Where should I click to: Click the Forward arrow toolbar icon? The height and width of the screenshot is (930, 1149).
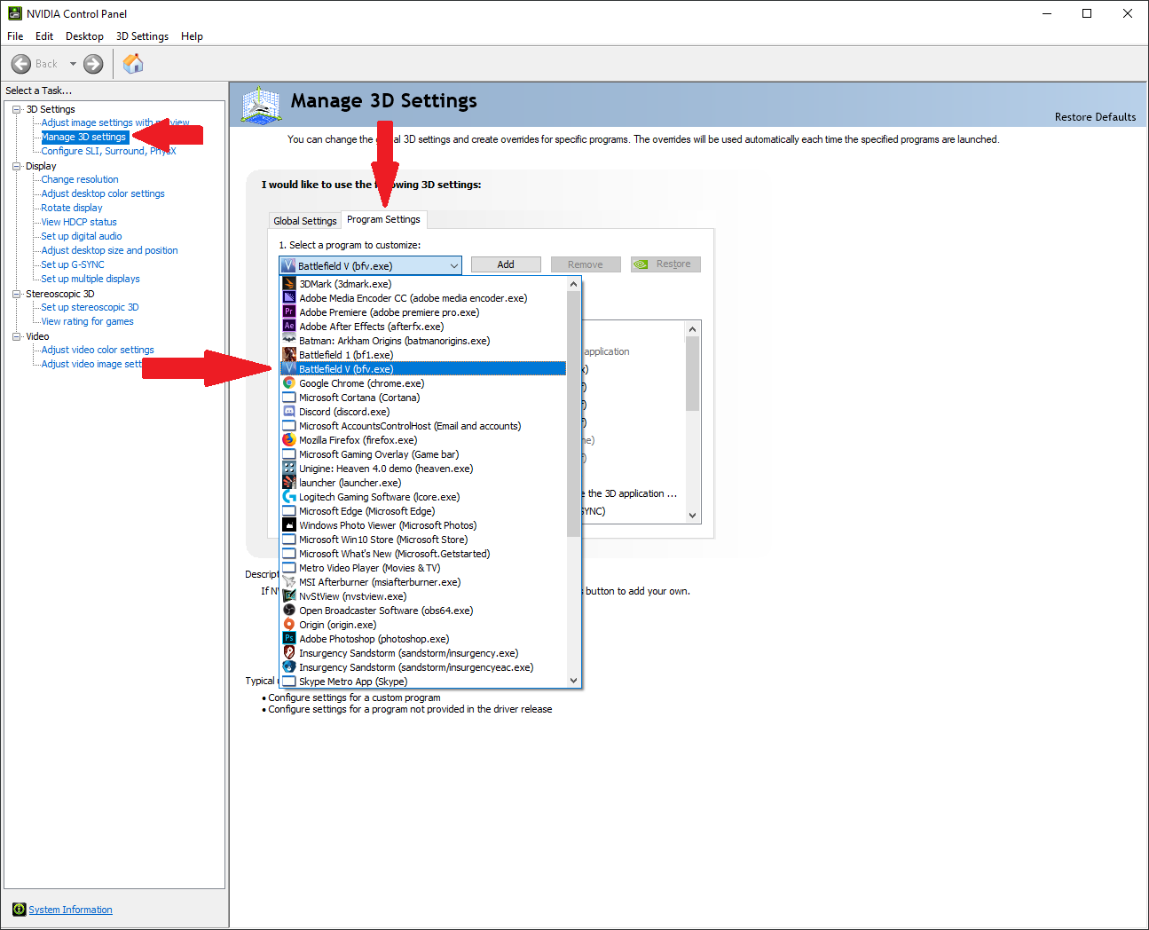click(x=93, y=64)
